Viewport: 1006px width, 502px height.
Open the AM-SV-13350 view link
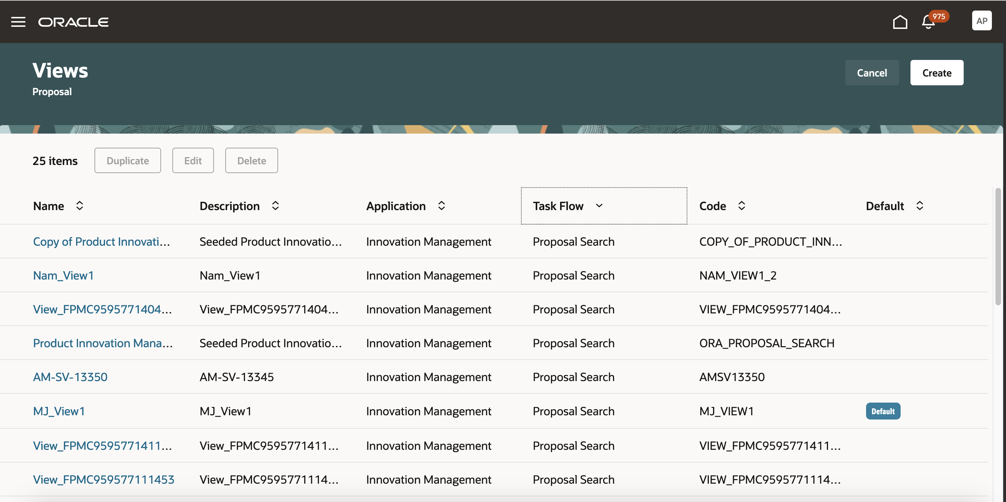[x=70, y=377]
